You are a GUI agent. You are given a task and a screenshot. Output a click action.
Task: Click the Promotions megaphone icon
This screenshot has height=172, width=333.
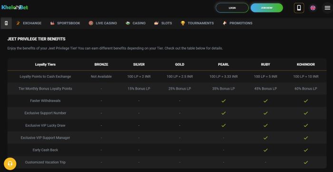(225, 23)
